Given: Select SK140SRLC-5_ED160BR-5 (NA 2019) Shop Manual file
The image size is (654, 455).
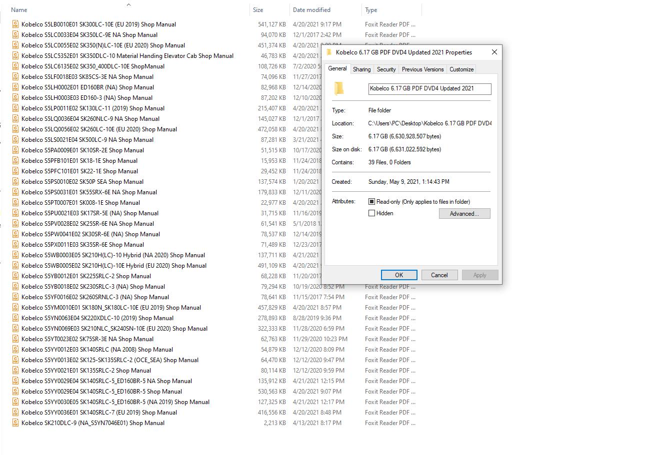Looking at the screenshot, I should click(115, 402).
